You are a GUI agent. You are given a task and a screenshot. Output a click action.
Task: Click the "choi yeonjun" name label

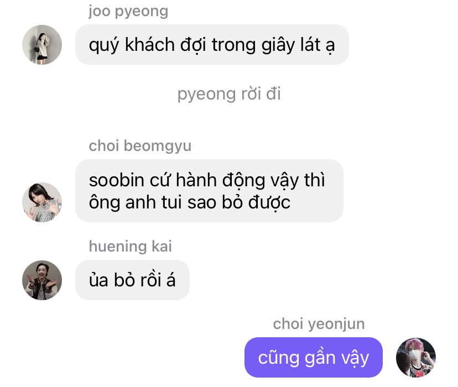click(319, 325)
